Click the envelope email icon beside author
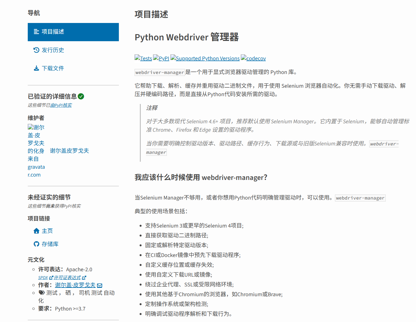The image size is (416, 322). pyautogui.click(x=100, y=285)
